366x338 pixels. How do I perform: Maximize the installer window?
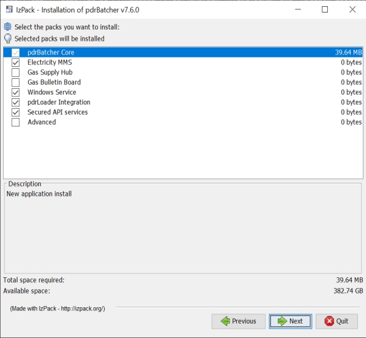(325, 9)
